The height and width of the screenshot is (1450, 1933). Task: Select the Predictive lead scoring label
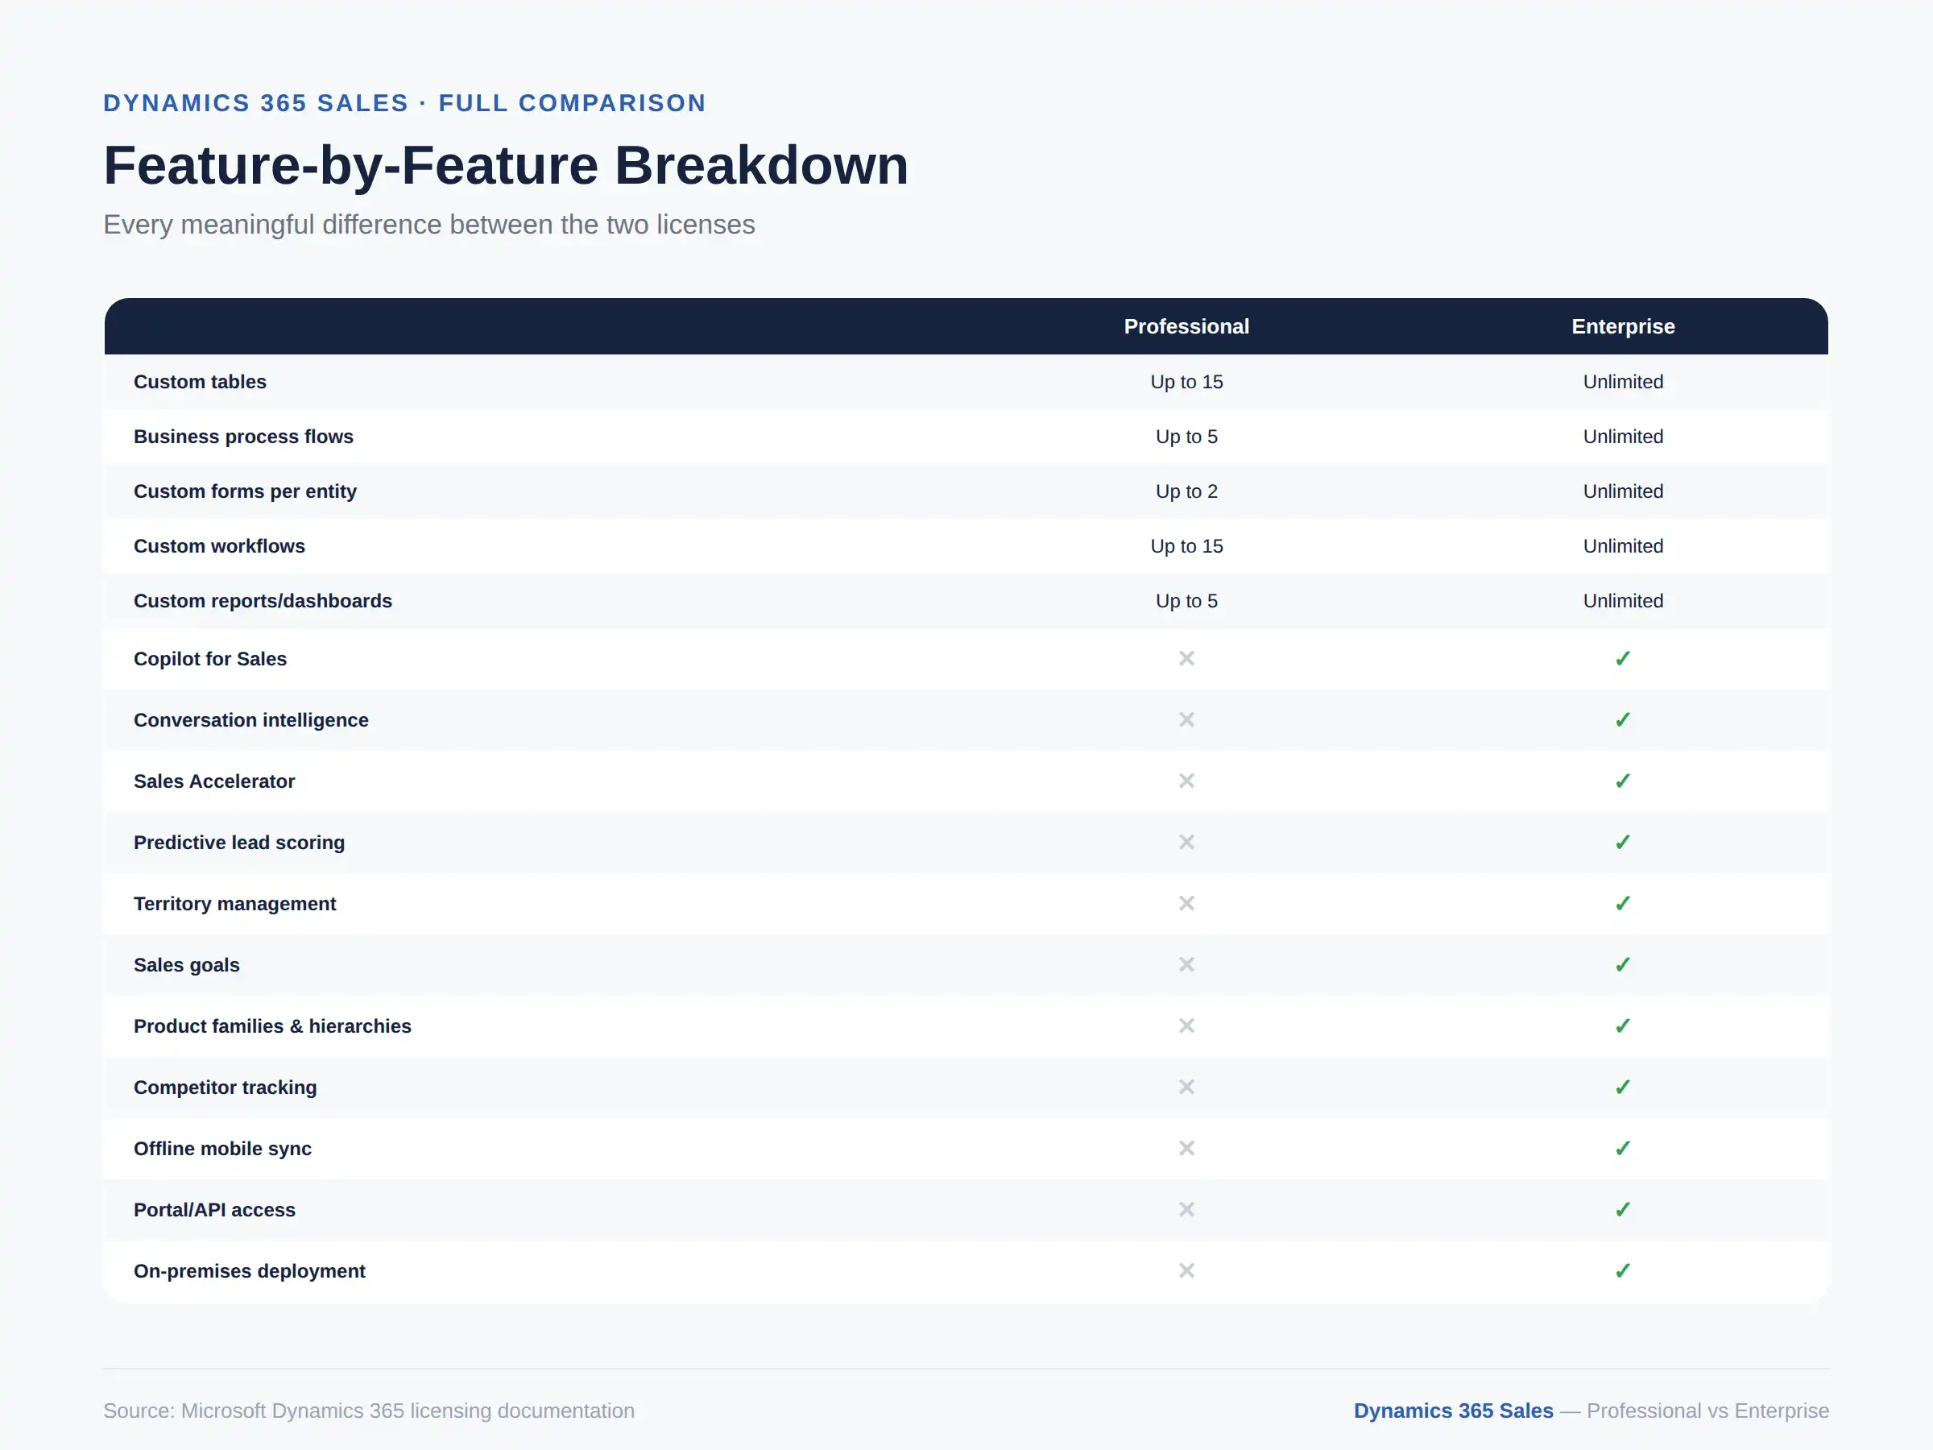pyautogui.click(x=238, y=843)
